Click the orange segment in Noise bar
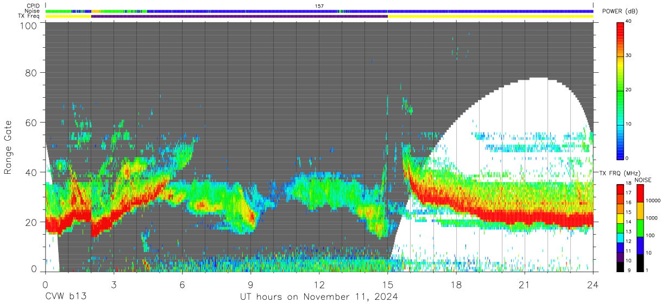The width and height of the screenshot is (667, 308). pos(96,11)
